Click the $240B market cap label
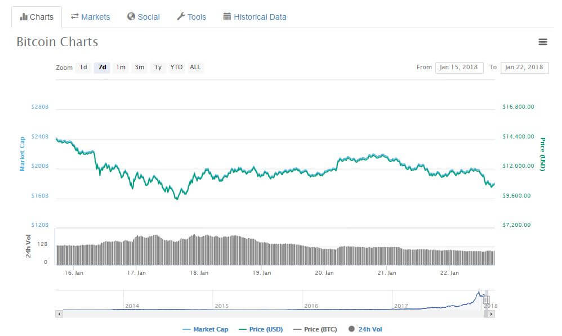 click(40, 136)
